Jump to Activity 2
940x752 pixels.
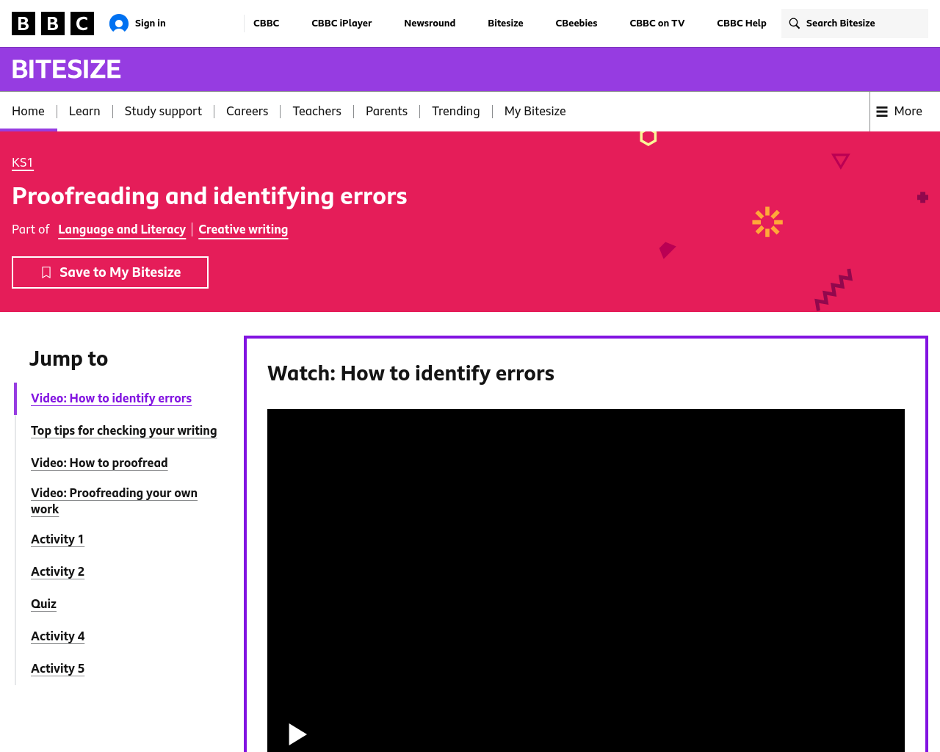click(57, 571)
